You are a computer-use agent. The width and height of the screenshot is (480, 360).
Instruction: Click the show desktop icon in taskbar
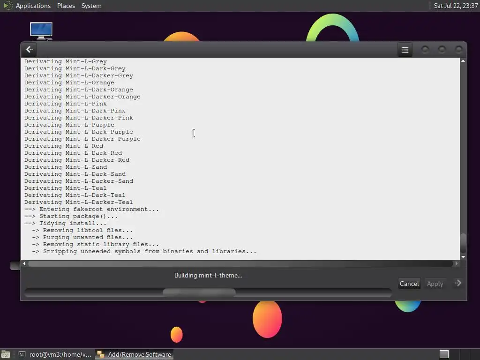(5, 354)
